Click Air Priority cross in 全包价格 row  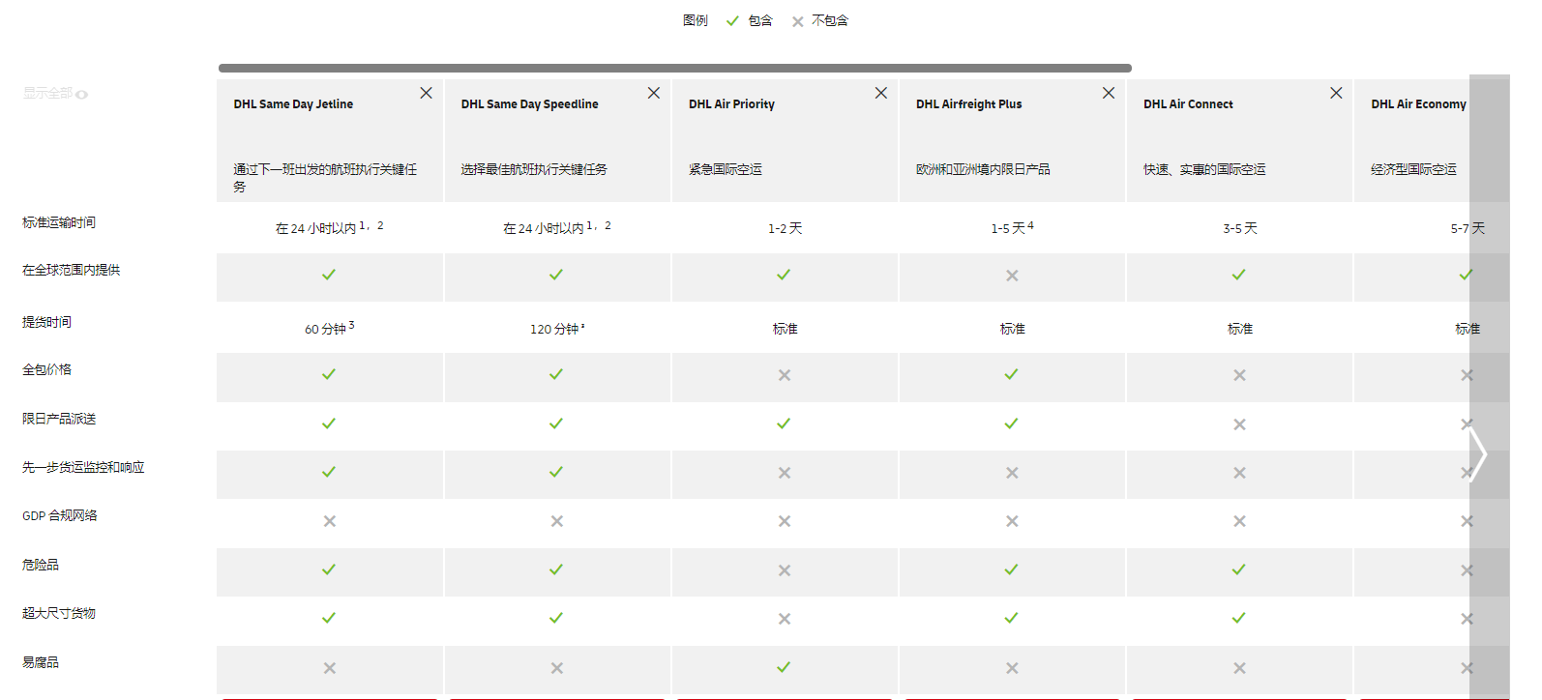tap(785, 375)
